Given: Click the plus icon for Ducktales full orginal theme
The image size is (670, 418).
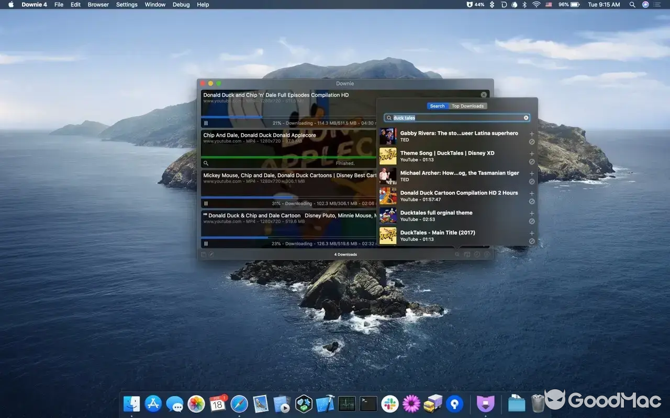Looking at the screenshot, I should pos(532,214).
